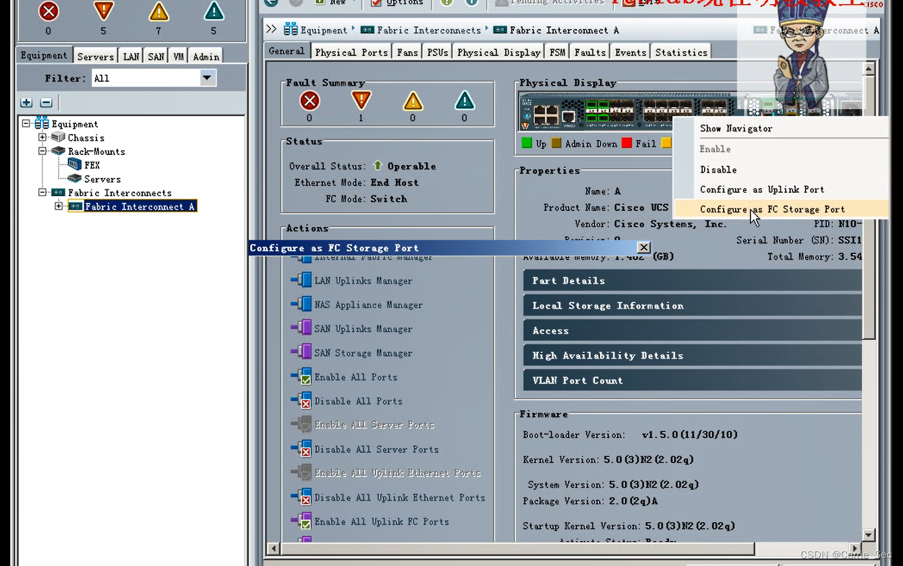The height and width of the screenshot is (566, 903).
Task: Click the double-arrow icon at the start of the breadcrumb
Action: point(272,29)
